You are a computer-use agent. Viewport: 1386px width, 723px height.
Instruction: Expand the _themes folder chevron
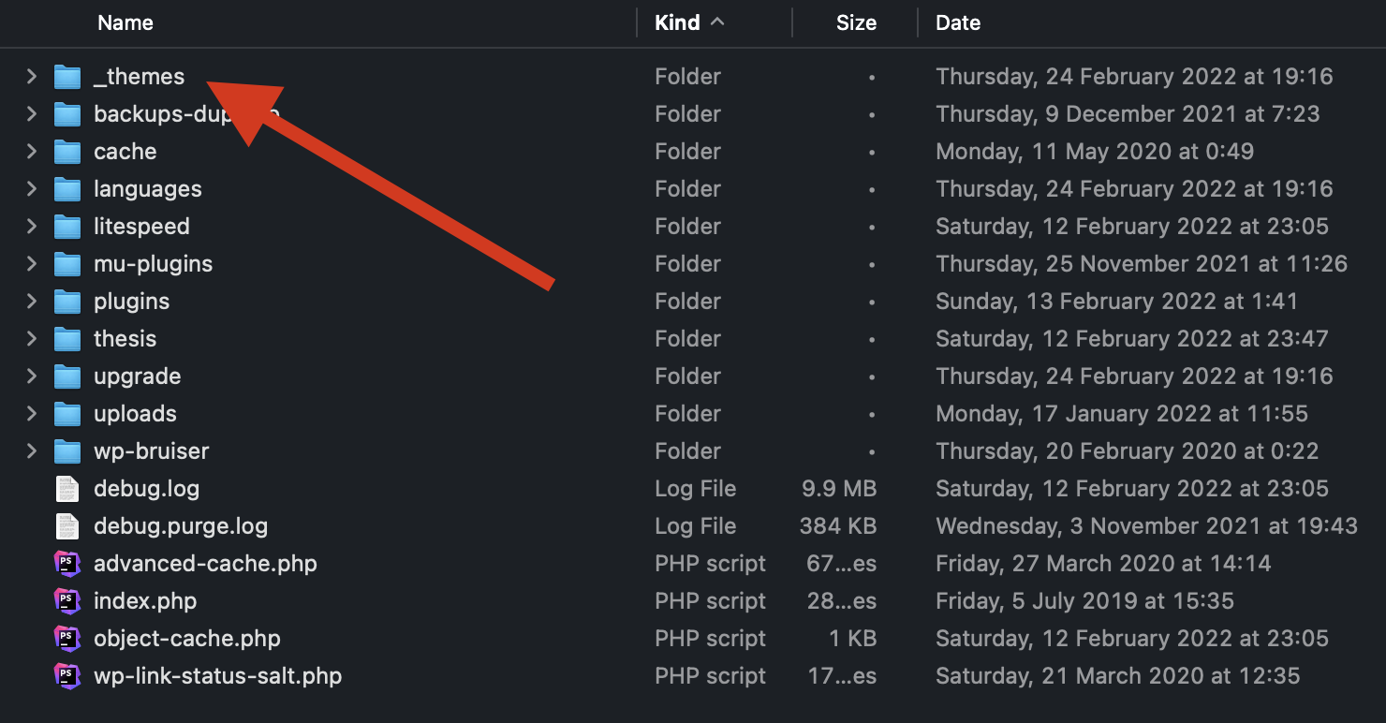coord(31,77)
